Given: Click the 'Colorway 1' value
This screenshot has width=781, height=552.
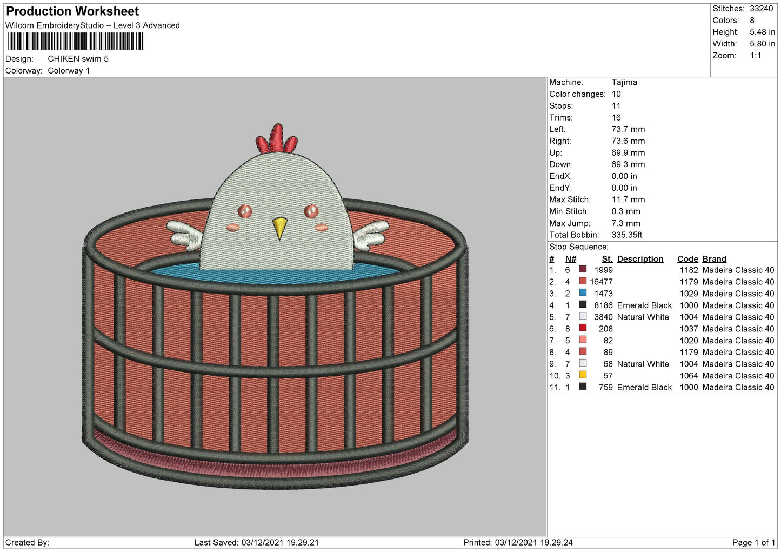Looking at the screenshot, I should click(69, 71).
